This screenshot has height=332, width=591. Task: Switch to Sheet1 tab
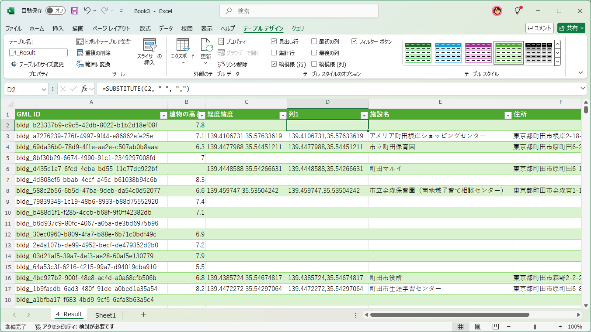(x=105, y=315)
